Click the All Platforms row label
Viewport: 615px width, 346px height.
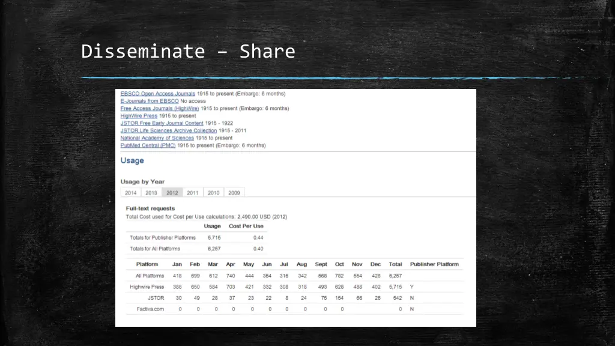point(150,276)
